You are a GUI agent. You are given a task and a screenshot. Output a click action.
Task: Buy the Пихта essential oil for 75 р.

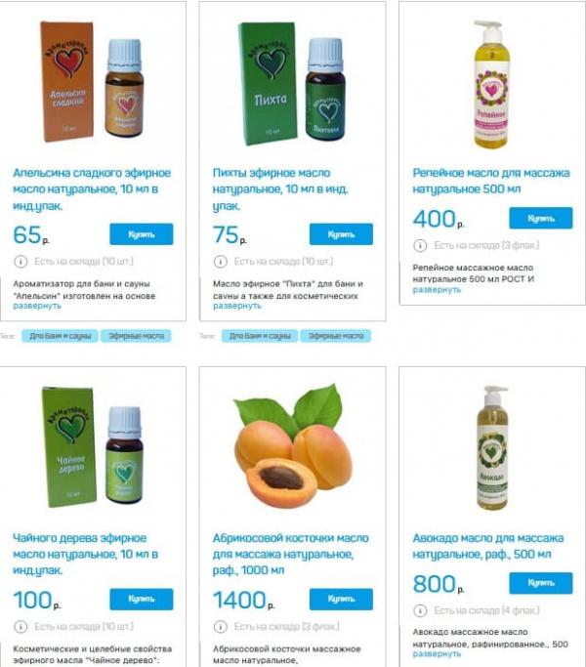(341, 234)
